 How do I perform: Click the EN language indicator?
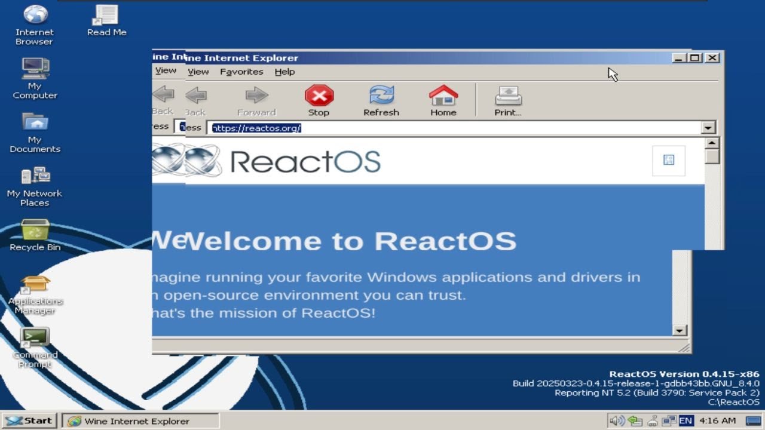click(686, 421)
